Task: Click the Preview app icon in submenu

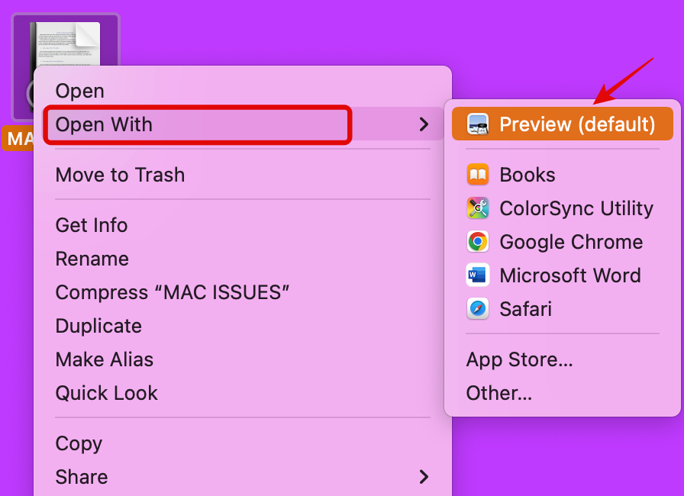Action: (478, 124)
